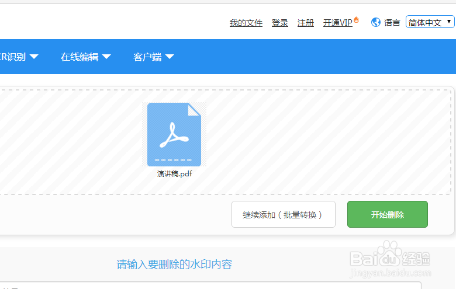Click the green 开始删除 button

coord(388,214)
